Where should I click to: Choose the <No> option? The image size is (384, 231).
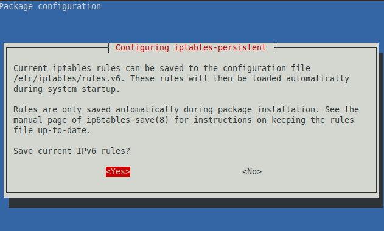252,171
